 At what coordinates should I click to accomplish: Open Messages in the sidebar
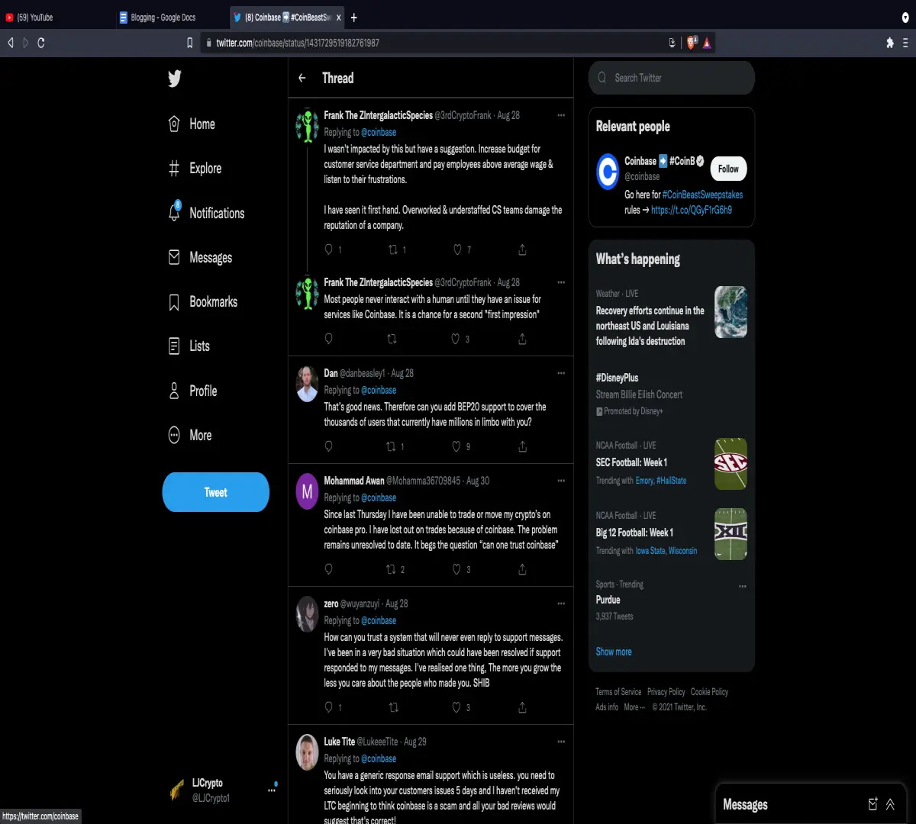coord(200,258)
